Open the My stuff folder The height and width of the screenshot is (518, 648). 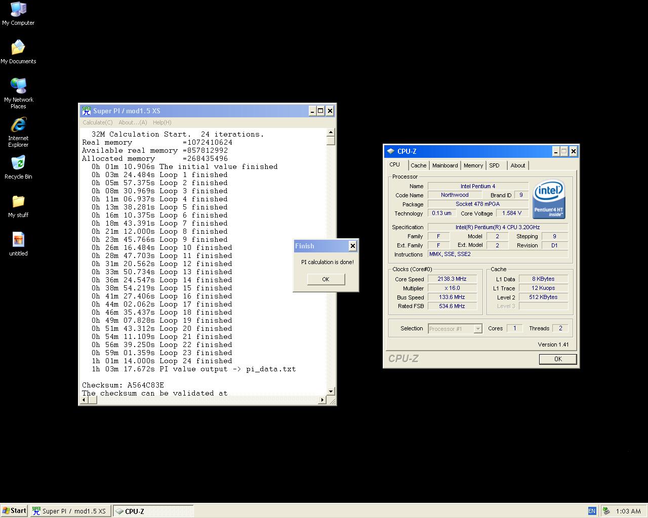tap(18, 206)
